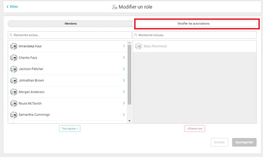Go back via the Rôles link
Image resolution: width=263 pixels, height=157 pixels.
[13, 7]
